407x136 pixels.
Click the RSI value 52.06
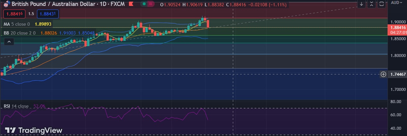point(39,106)
